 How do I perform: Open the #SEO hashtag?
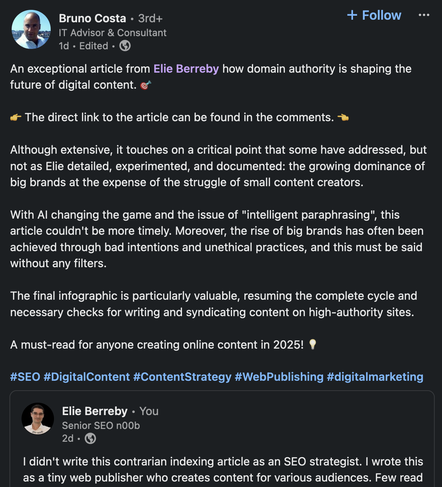point(25,377)
